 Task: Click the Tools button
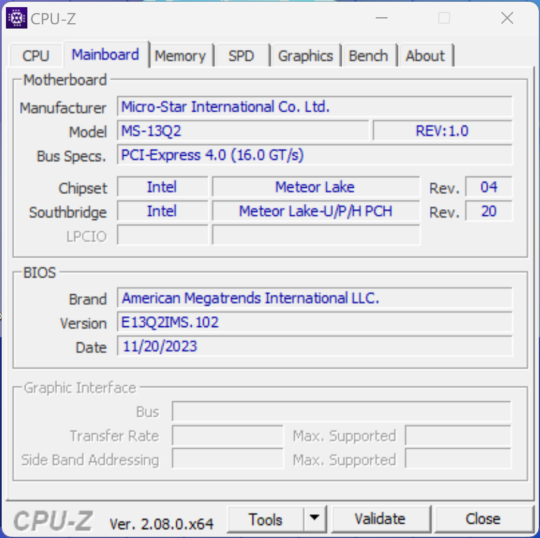click(x=266, y=519)
